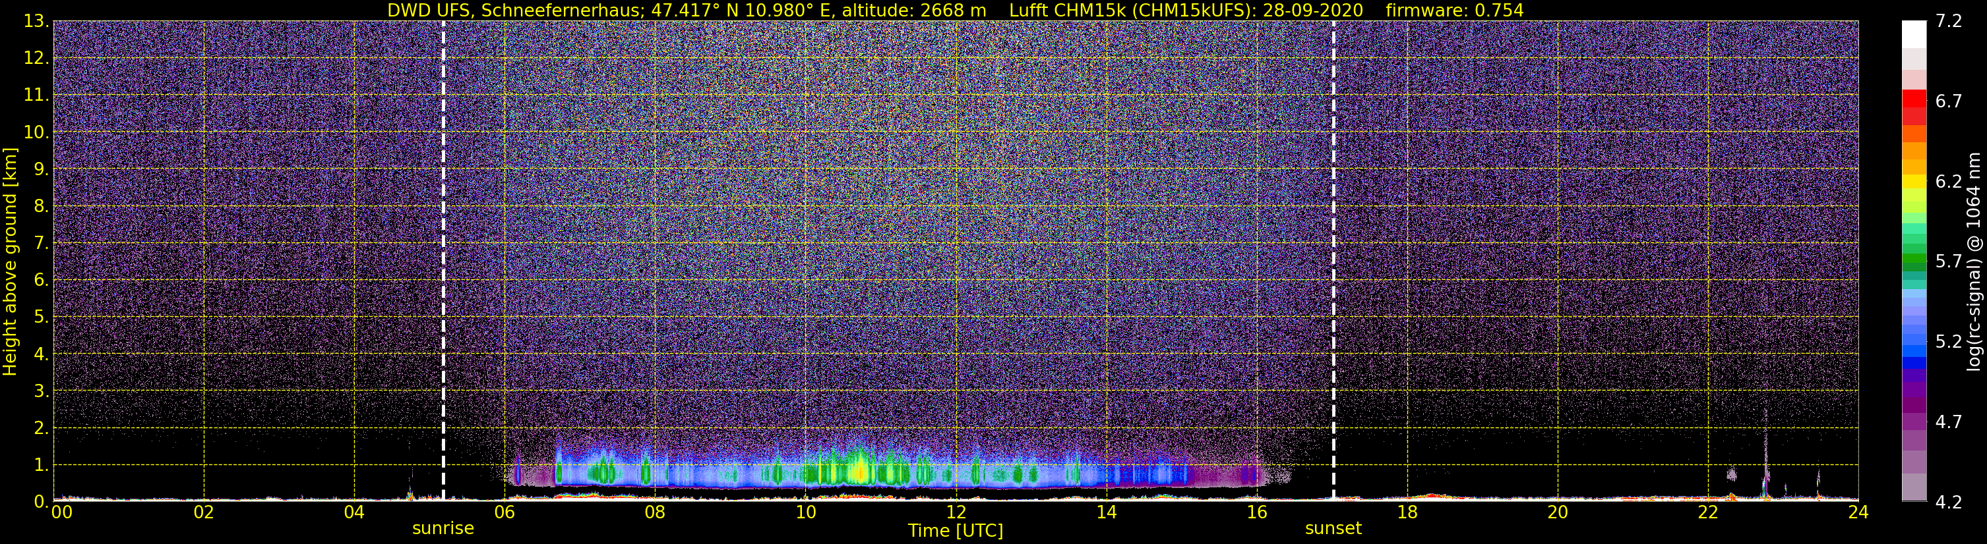Click the red colorbar swatch near 6.7

1914,100
